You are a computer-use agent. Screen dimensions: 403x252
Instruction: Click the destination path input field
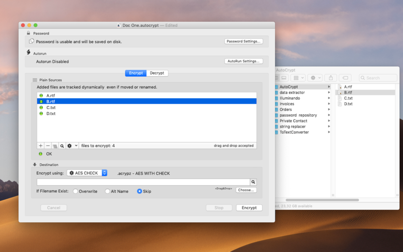coord(143,182)
